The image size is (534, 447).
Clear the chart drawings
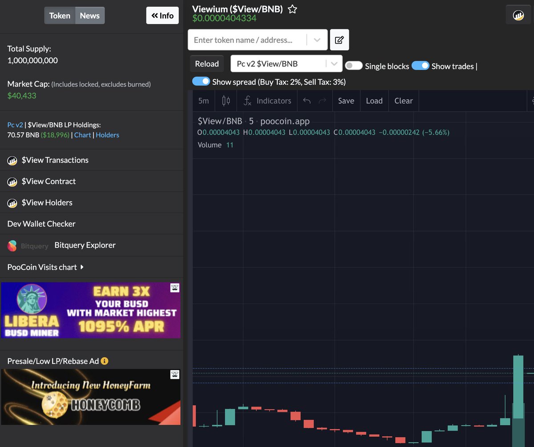coord(404,101)
